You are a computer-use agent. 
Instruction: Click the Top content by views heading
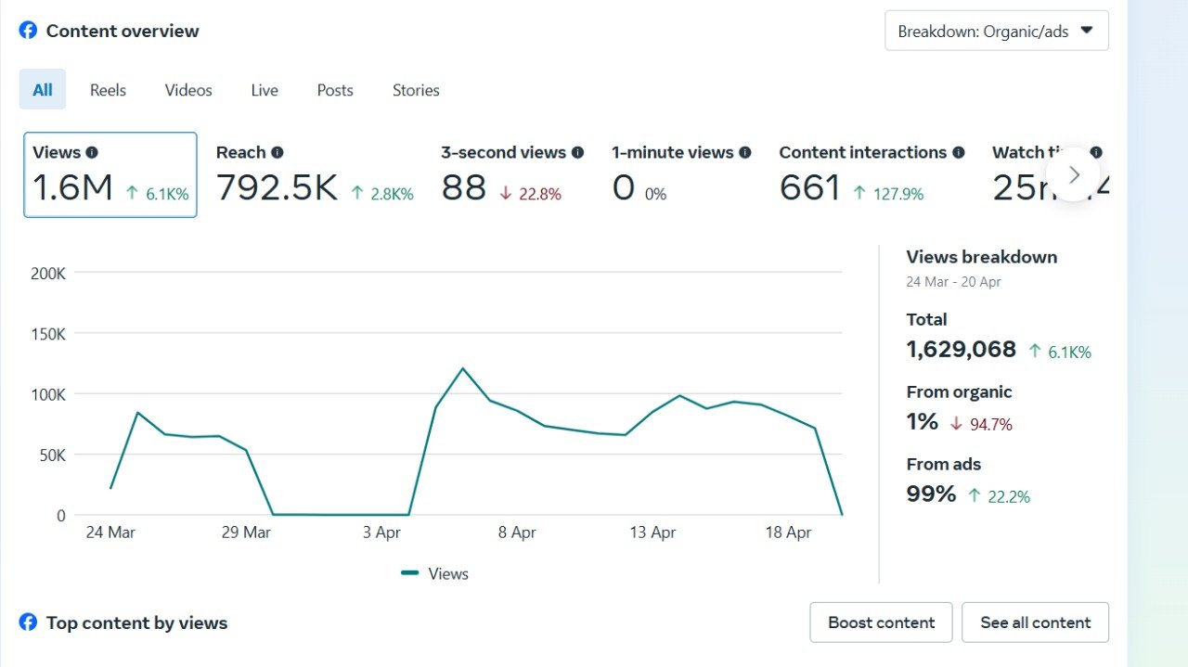[x=137, y=622]
